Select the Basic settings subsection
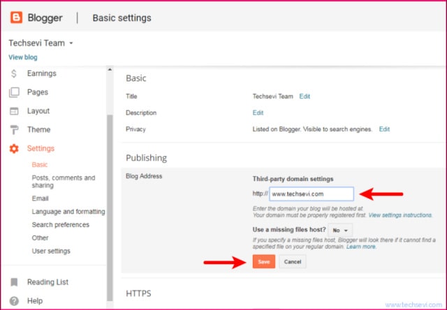The image size is (447, 310). click(x=40, y=164)
